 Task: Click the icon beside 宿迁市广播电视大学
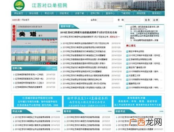(x=127, y=67)
